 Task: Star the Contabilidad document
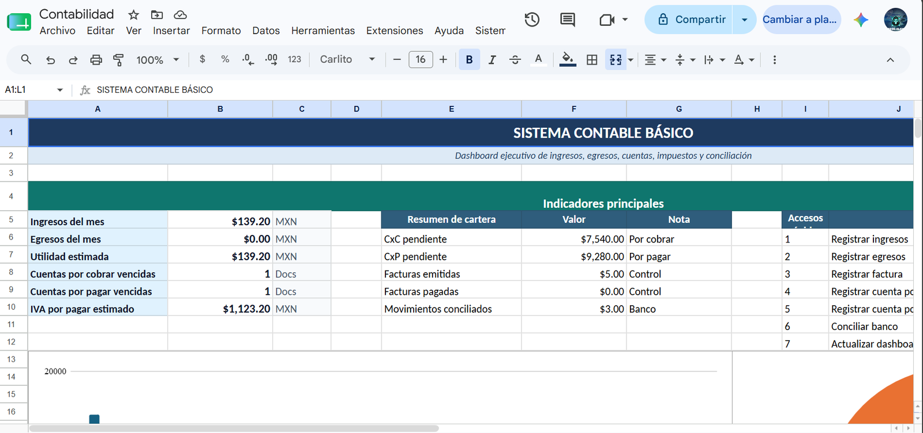(133, 14)
